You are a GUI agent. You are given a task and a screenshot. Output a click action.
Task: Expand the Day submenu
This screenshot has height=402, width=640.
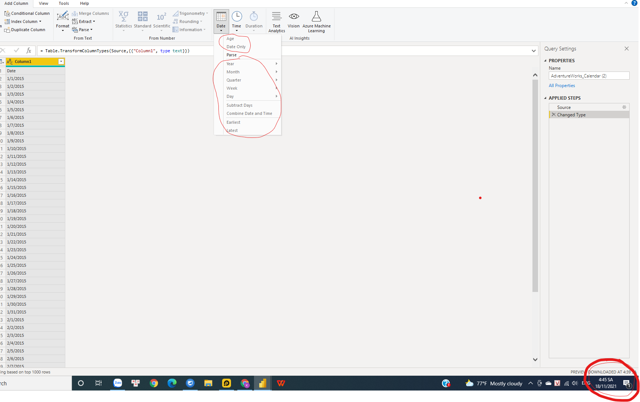coord(247,96)
